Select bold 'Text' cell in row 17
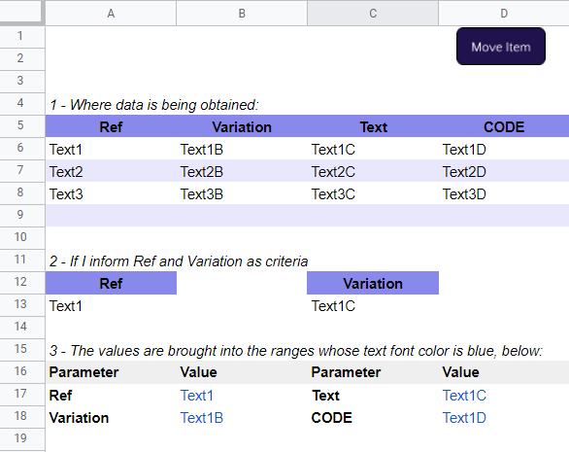This screenshot has height=452, width=569. coord(373,395)
